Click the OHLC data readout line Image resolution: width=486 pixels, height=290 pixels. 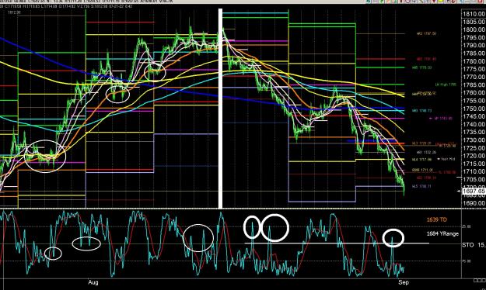[x=66, y=6]
